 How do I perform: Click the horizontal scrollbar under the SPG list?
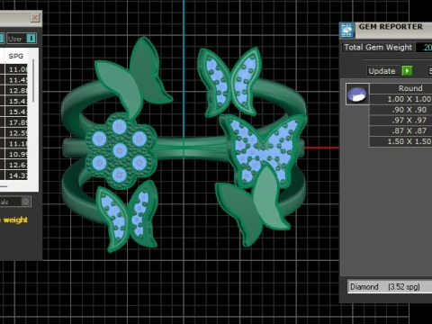tap(4, 186)
